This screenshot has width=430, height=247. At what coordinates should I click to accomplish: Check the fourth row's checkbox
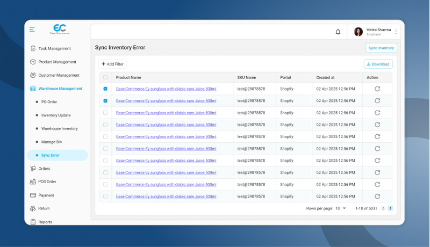click(105, 125)
